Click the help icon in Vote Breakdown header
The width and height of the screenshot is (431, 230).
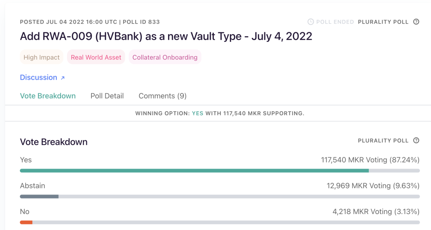tap(416, 140)
